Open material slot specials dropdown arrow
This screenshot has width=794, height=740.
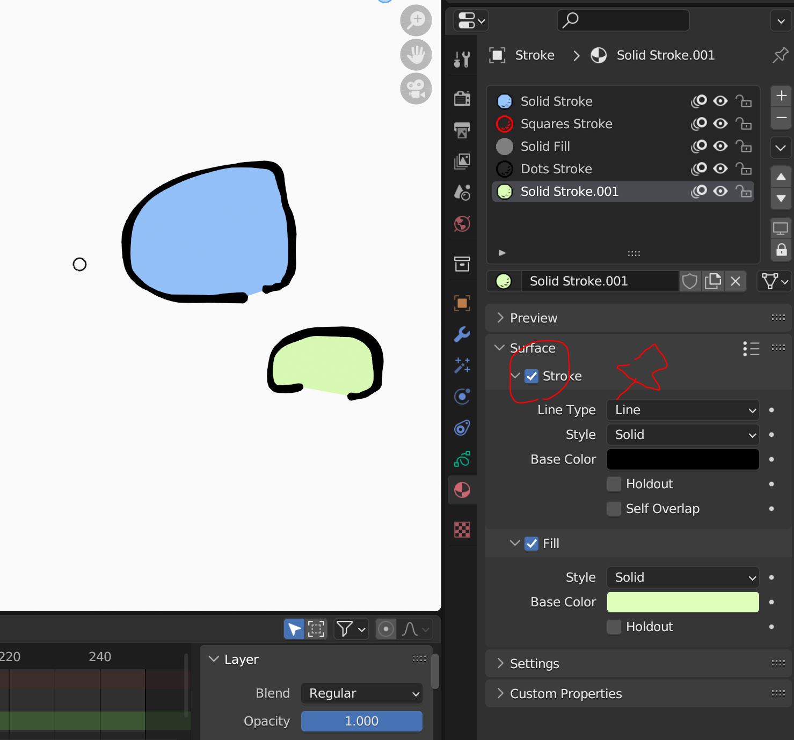[781, 148]
